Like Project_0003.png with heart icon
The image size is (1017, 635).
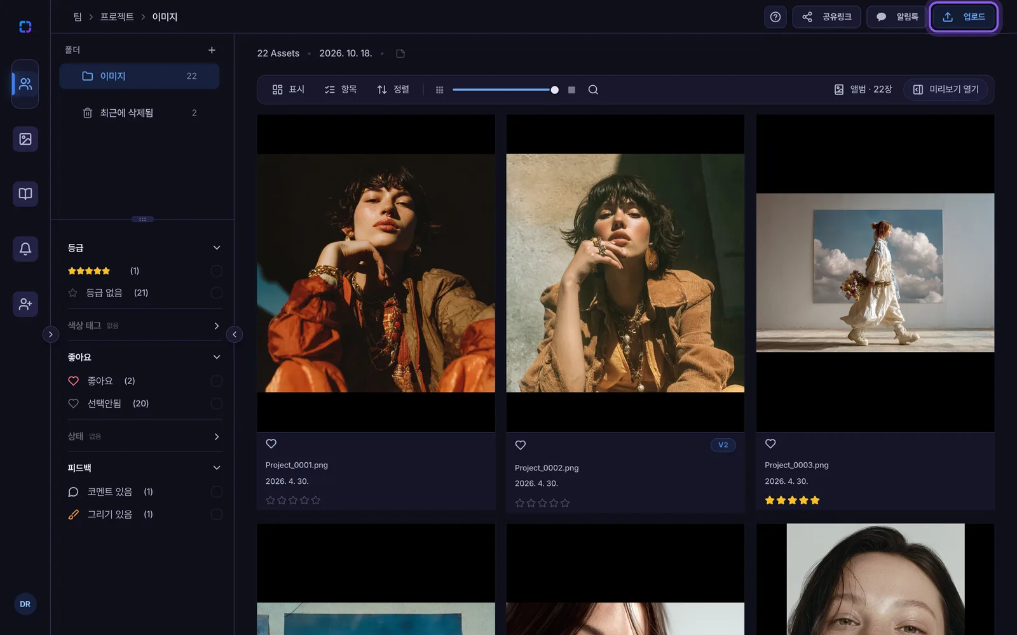tap(770, 444)
